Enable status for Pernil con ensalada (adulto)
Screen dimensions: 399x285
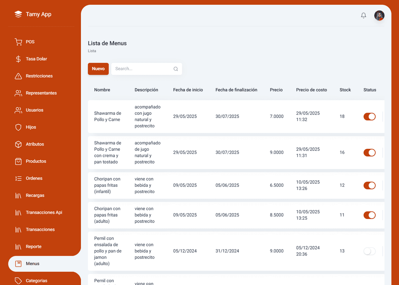point(369,251)
